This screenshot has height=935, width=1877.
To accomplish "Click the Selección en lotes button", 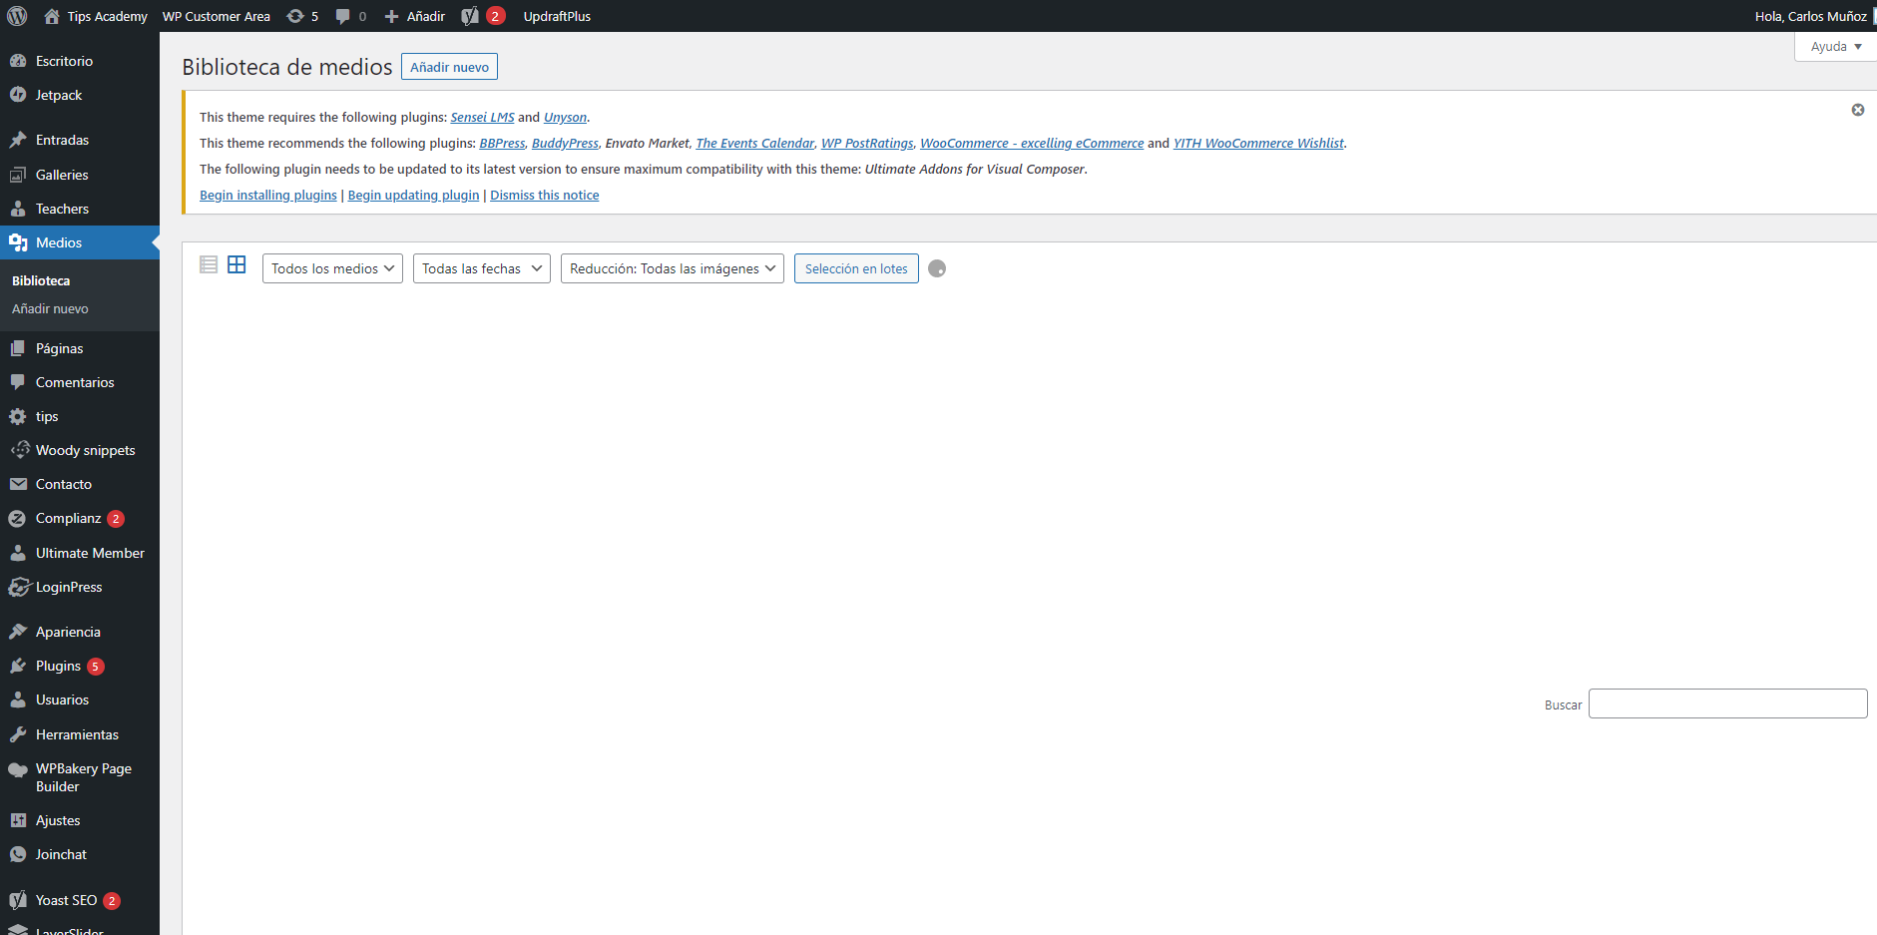I will point(856,268).
